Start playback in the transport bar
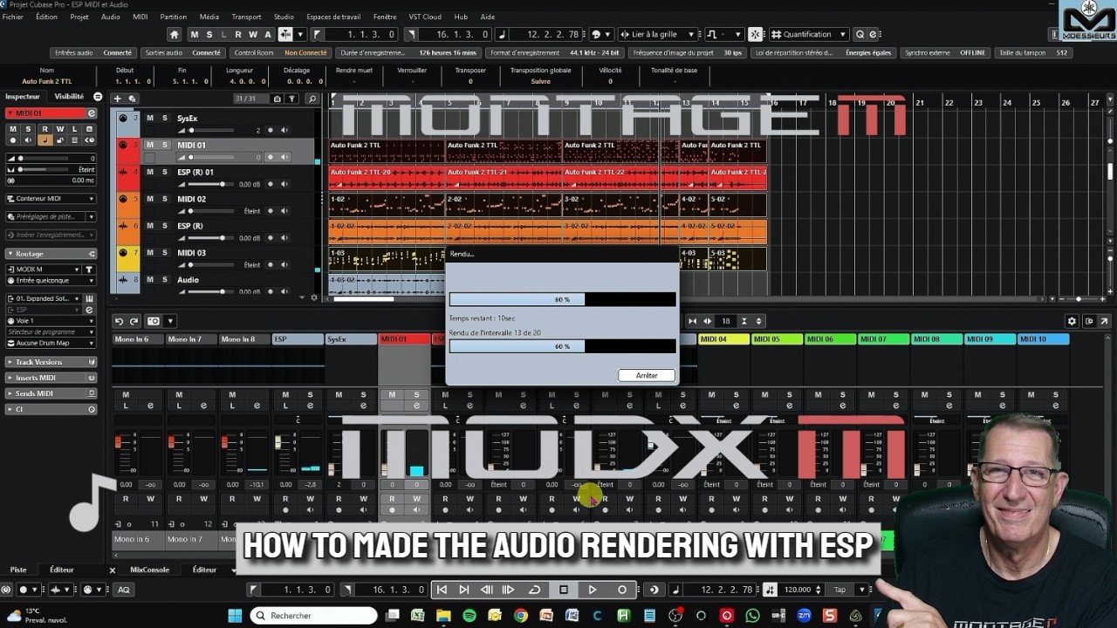This screenshot has width=1117, height=628. (x=593, y=590)
